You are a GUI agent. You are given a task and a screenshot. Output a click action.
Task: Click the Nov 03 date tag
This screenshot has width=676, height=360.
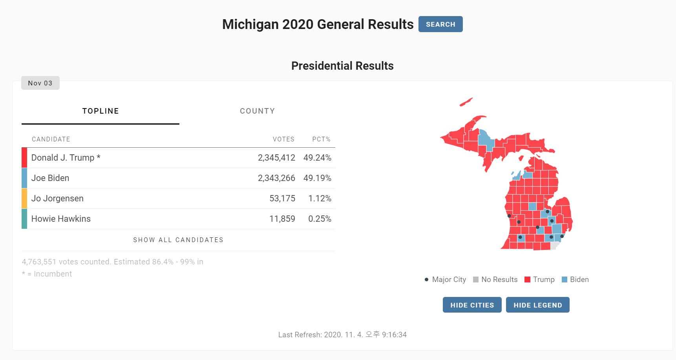pos(40,83)
